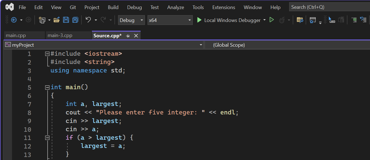Image resolution: width=370 pixels, height=160 pixels.
Task: Open the Git menu
Action: [73, 7]
